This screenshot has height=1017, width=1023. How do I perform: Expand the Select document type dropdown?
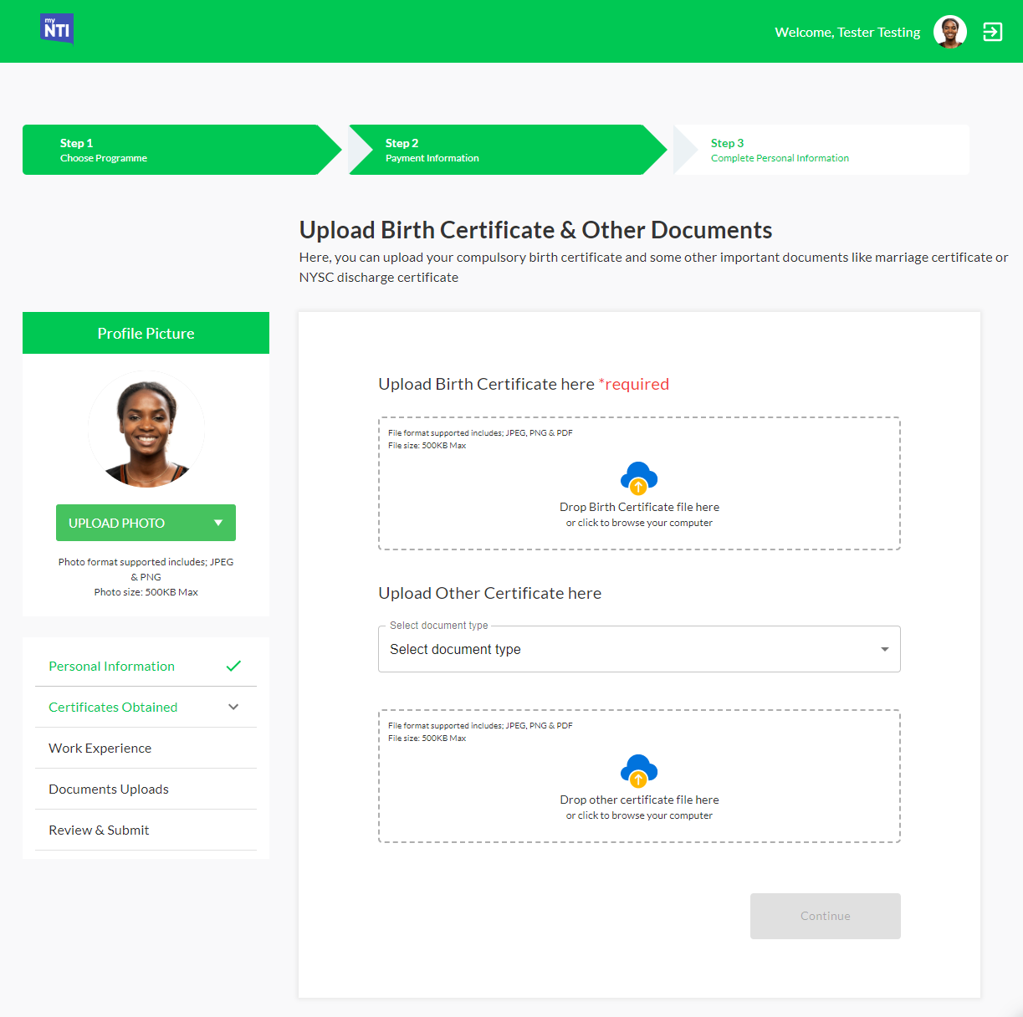(x=639, y=649)
